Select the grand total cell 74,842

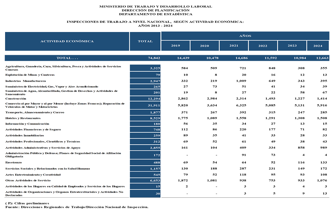tap(154, 58)
